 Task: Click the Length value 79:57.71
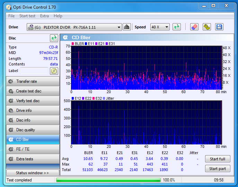click(x=50, y=59)
